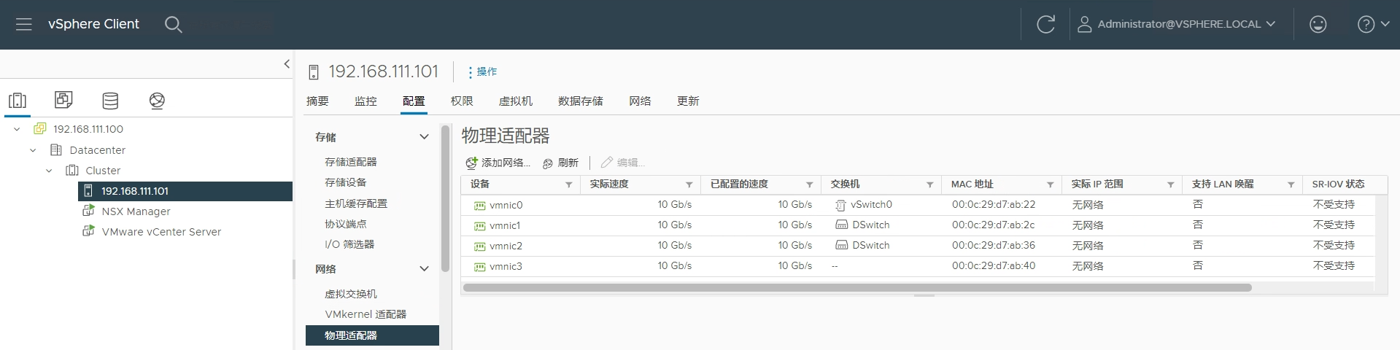
Task: Collapse the navigation sidebar with the arrow
Action: pos(287,64)
